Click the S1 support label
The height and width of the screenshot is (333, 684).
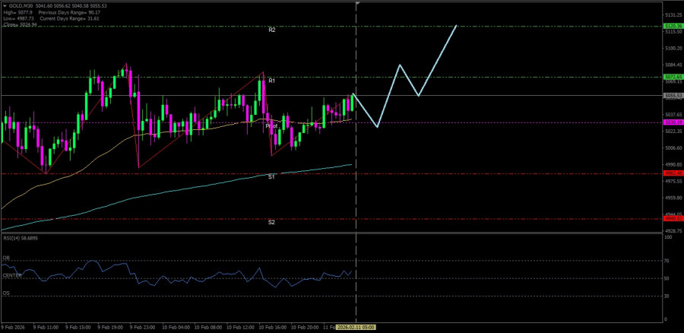[271, 176]
